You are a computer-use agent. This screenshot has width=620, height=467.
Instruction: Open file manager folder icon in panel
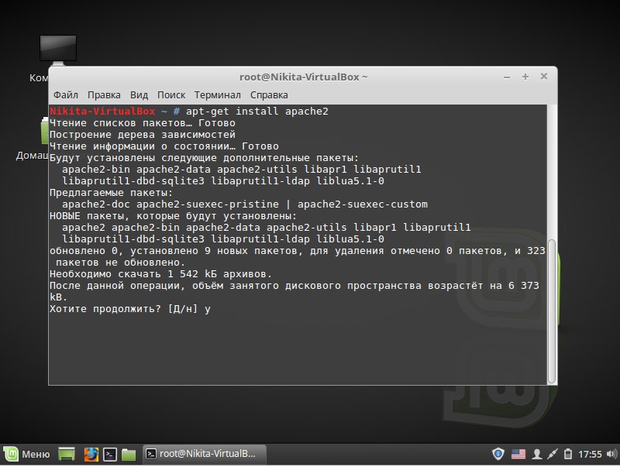coord(129,455)
